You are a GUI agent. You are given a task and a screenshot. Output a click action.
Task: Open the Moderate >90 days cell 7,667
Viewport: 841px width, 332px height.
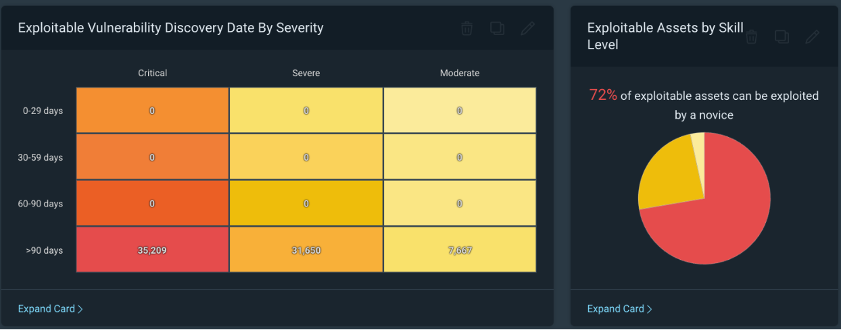click(x=460, y=250)
